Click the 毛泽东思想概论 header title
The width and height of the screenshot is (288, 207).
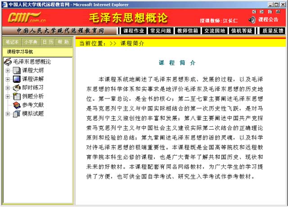coord(128,18)
